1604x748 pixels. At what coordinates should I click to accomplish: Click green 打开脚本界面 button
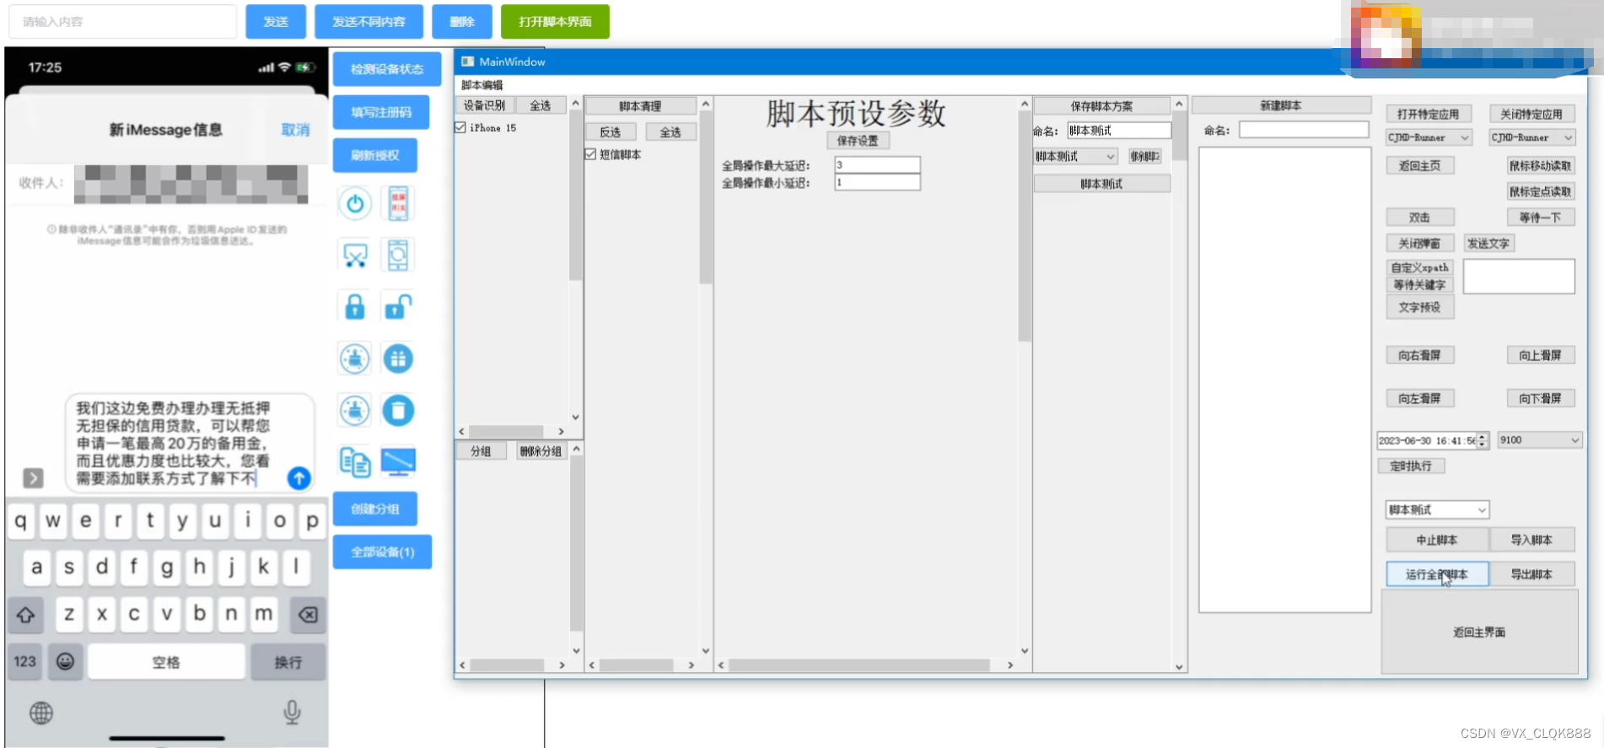coord(555,22)
